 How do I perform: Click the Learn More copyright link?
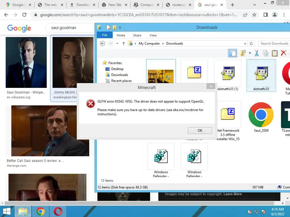coord(233,194)
